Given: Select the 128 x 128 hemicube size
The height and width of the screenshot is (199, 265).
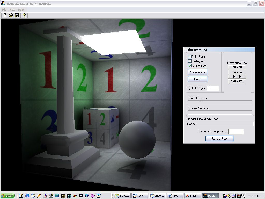Looking at the screenshot, I should (237, 81).
